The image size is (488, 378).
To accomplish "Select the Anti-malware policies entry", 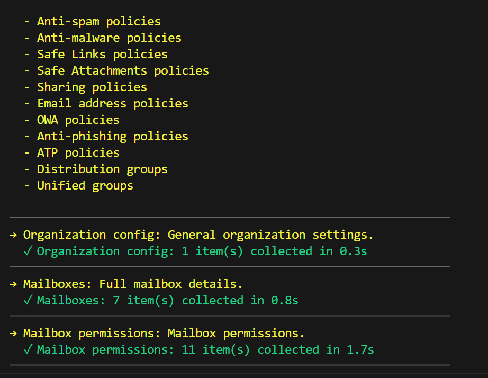I will (109, 38).
